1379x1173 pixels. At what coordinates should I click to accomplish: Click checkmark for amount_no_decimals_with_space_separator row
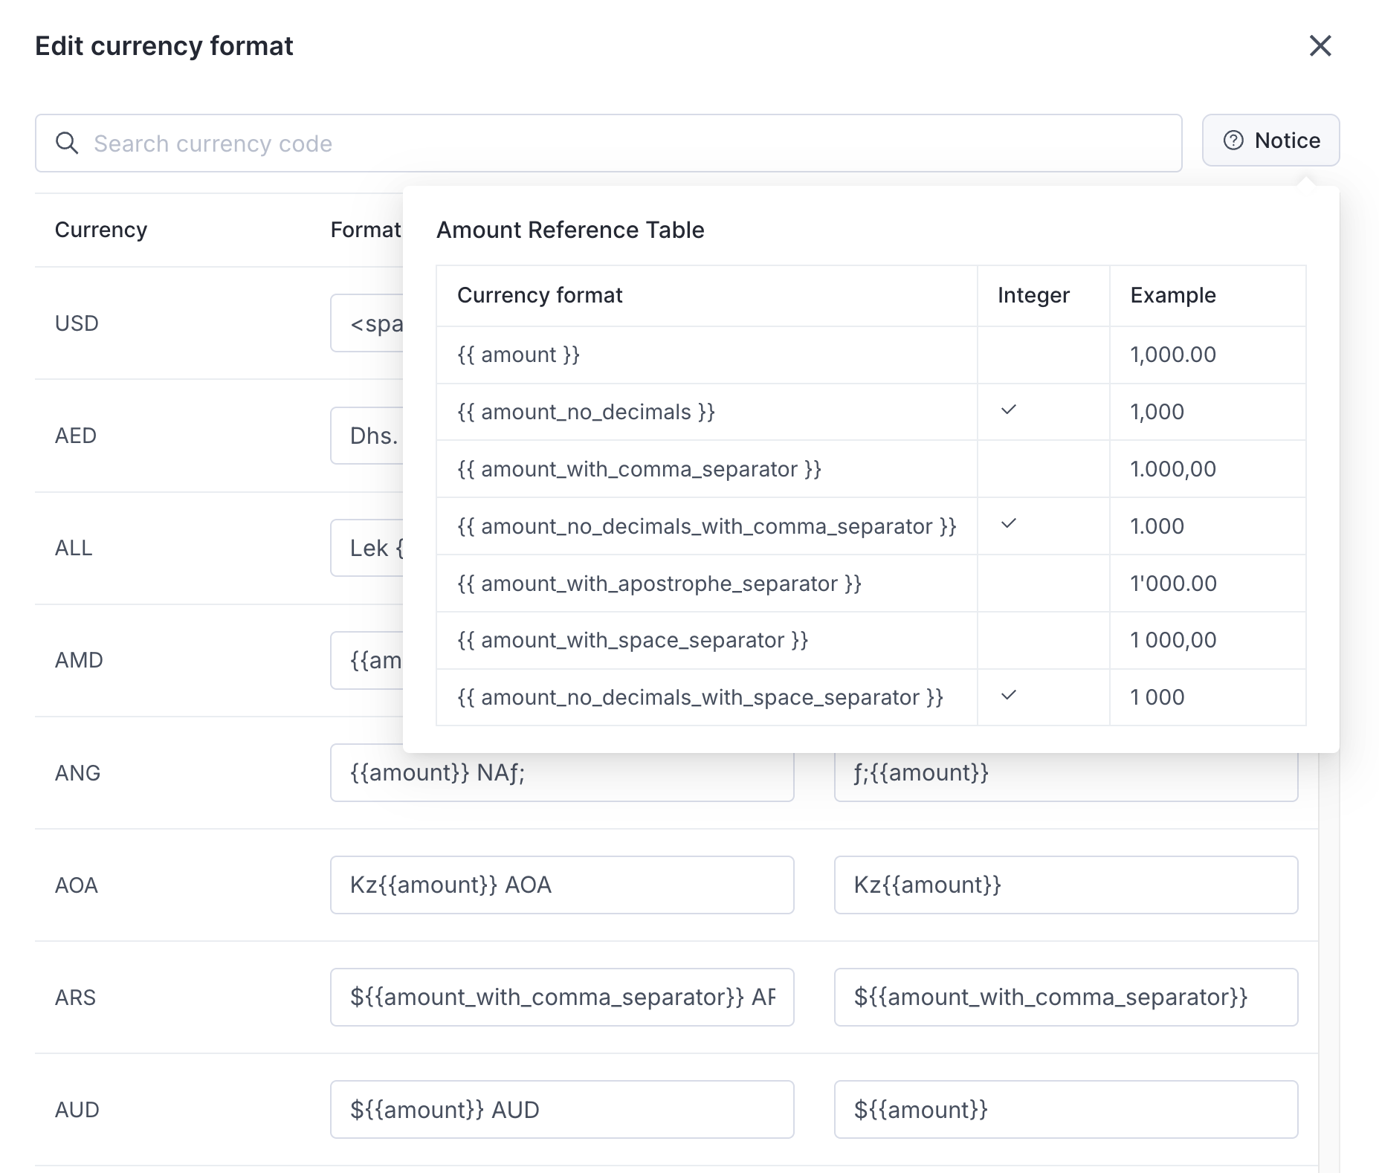[x=1008, y=696]
